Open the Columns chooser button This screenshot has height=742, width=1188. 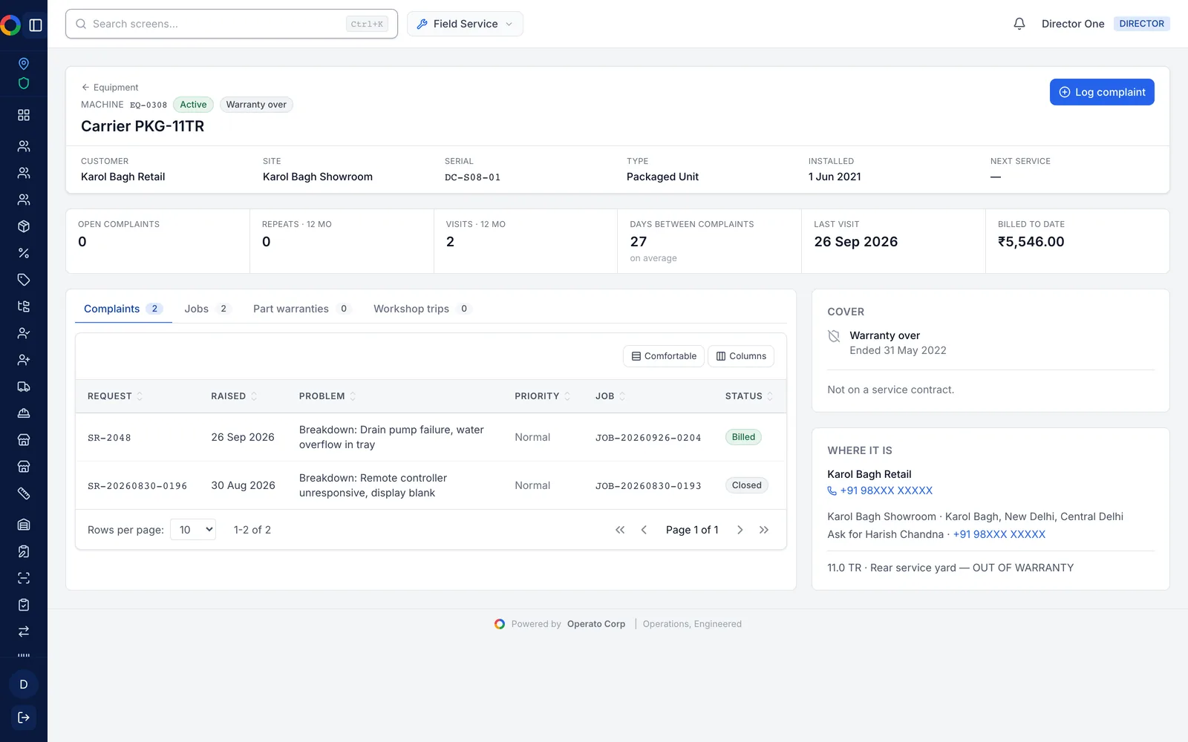(741, 356)
